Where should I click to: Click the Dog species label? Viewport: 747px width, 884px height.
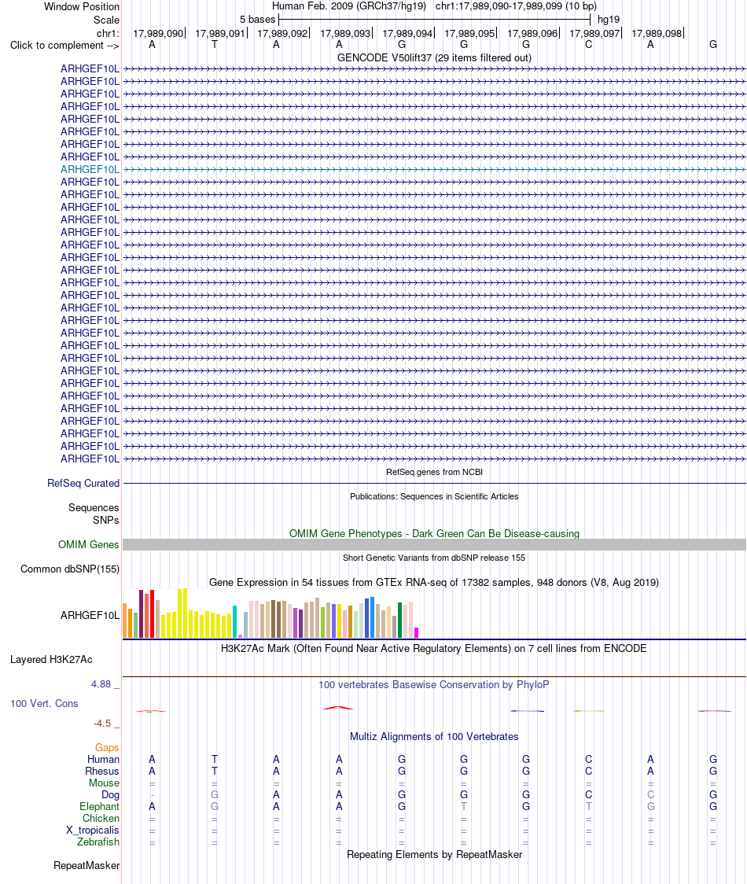coord(111,795)
